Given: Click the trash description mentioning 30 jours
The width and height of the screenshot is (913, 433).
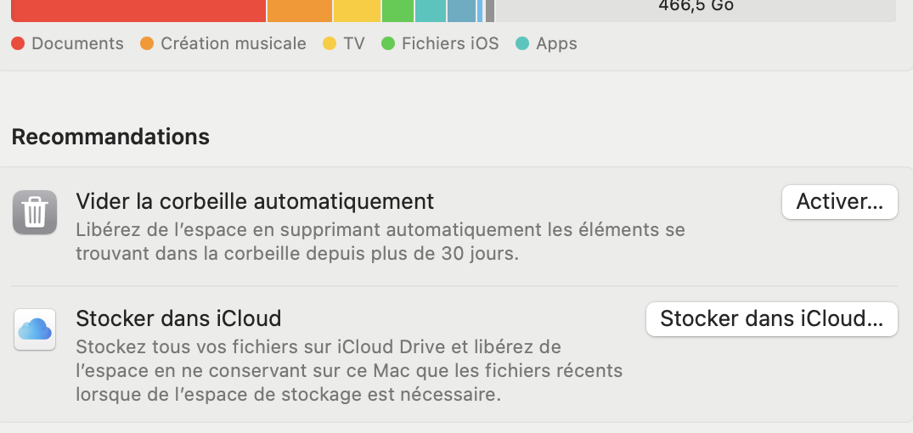Looking at the screenshot, I should (x=380, y=242).
